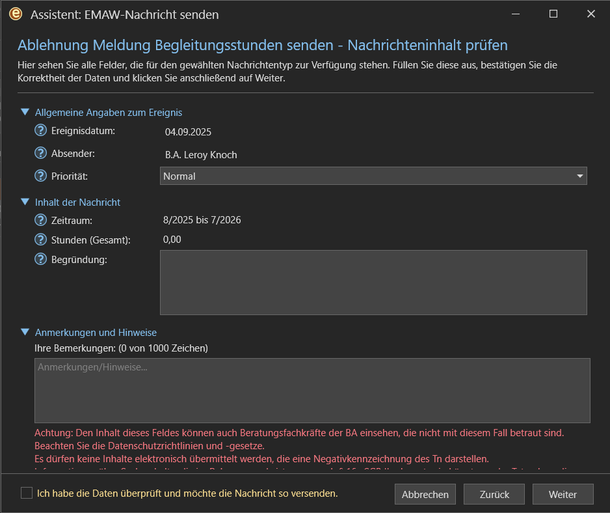Viewport: 610px width, 513px height.
Task: Go back with the Zurück button
Action: pyautogui.click(x=494, y=494)
